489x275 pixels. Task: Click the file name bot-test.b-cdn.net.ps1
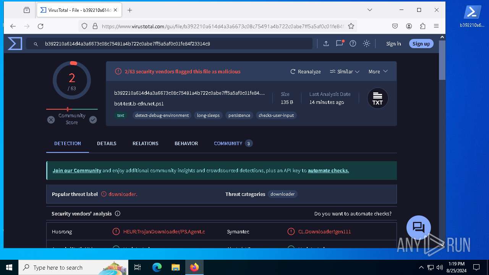[x=139, y=104]
